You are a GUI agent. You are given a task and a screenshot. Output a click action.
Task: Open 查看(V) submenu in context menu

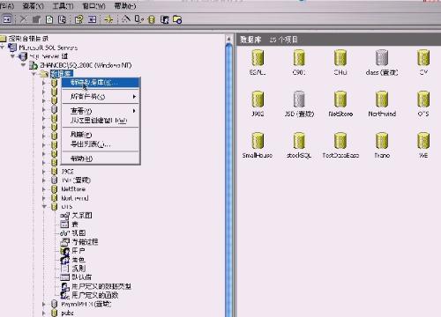click(x=101, y=111)
